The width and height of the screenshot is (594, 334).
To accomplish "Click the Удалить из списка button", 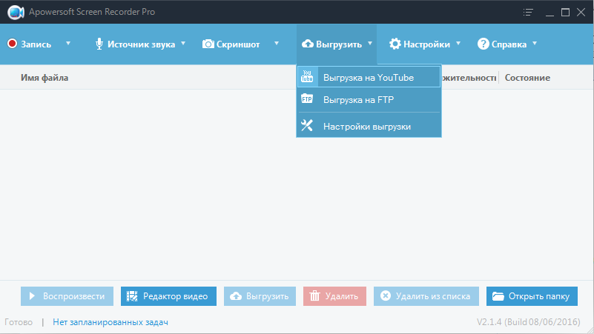I will tap(426, 296).
